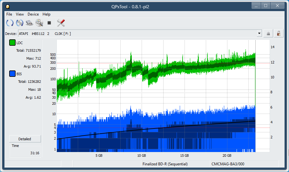Click the green LDC color swatch

coord(12,43)
